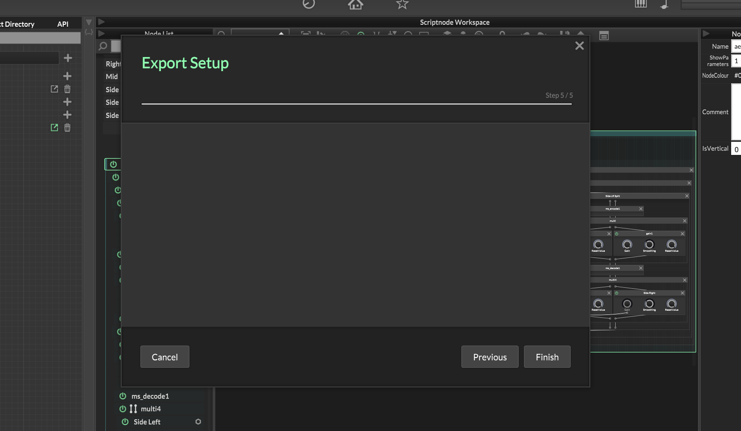
Task: Remove the Side Right node via X
Action: [x=683, y=293]
